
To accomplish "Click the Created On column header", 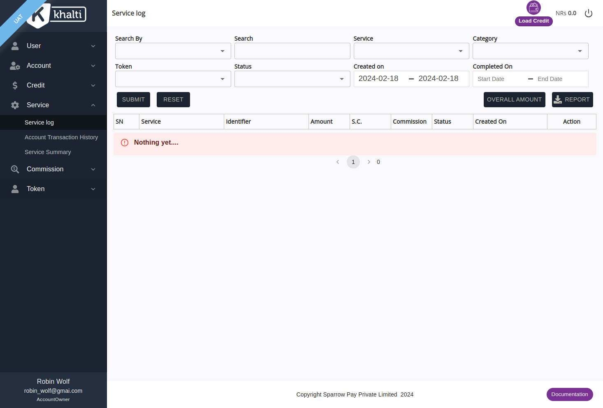I will pyautogui.click(x=510, y=122).
